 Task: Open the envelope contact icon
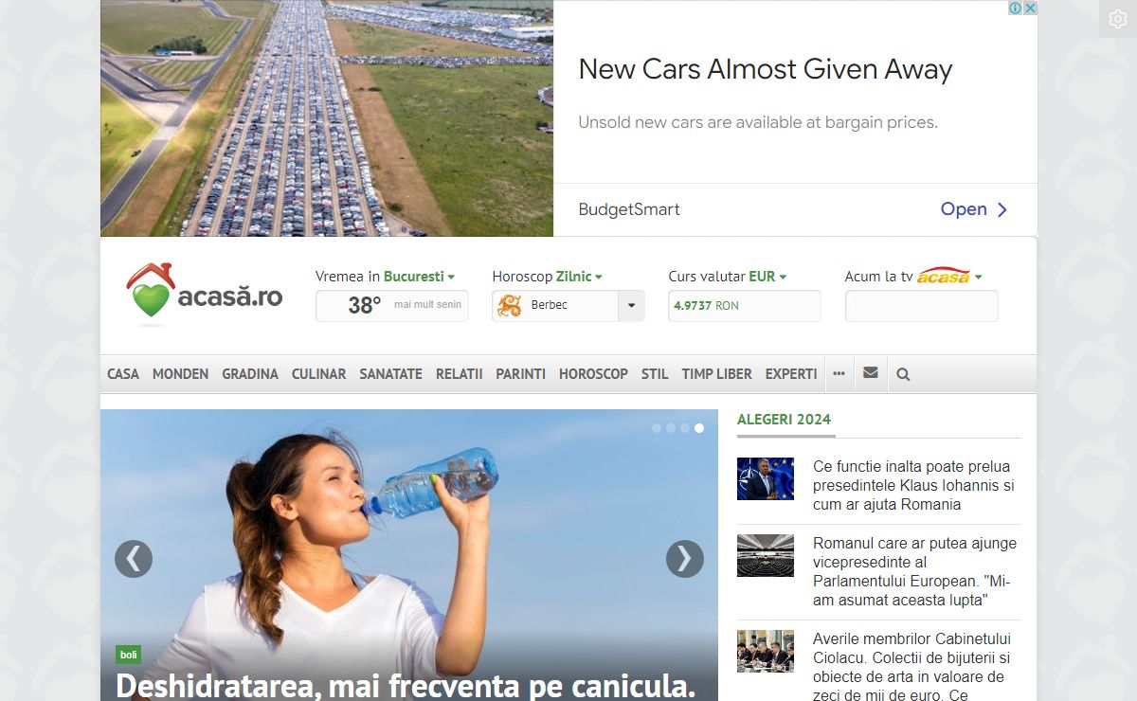coord(871,373)
